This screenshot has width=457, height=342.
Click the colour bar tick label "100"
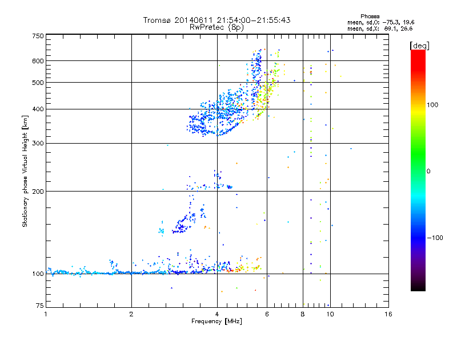[x=432, y=105]
